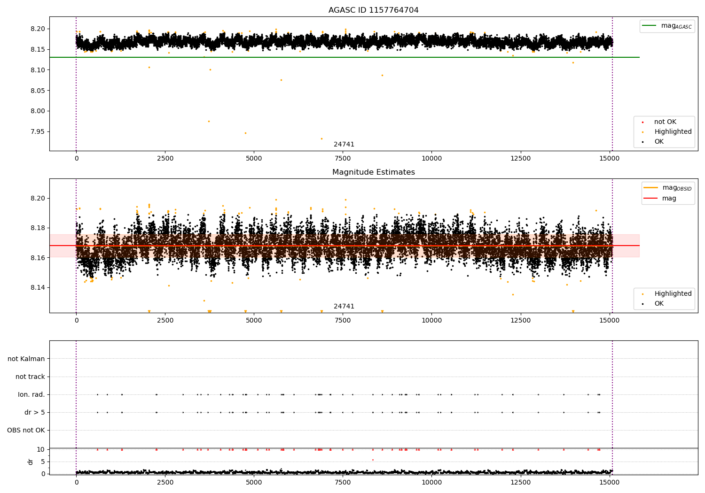Click 'OK' entry with the black dot in the top plot legend
This screenshot has width=705, height=493.
pos(658,142)
